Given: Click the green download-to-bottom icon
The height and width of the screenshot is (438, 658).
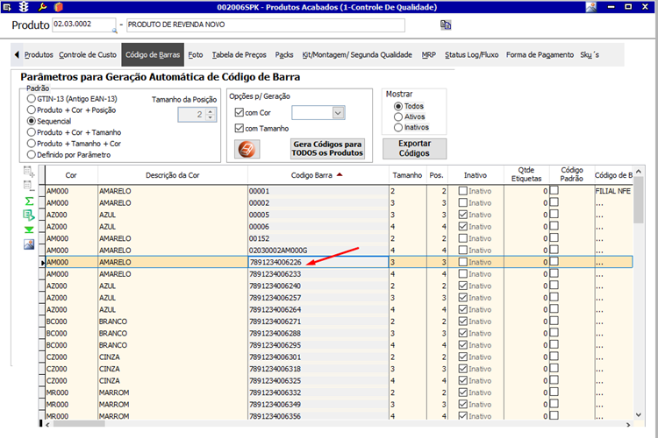Looking at the screenshot, I should click(29, 230).
